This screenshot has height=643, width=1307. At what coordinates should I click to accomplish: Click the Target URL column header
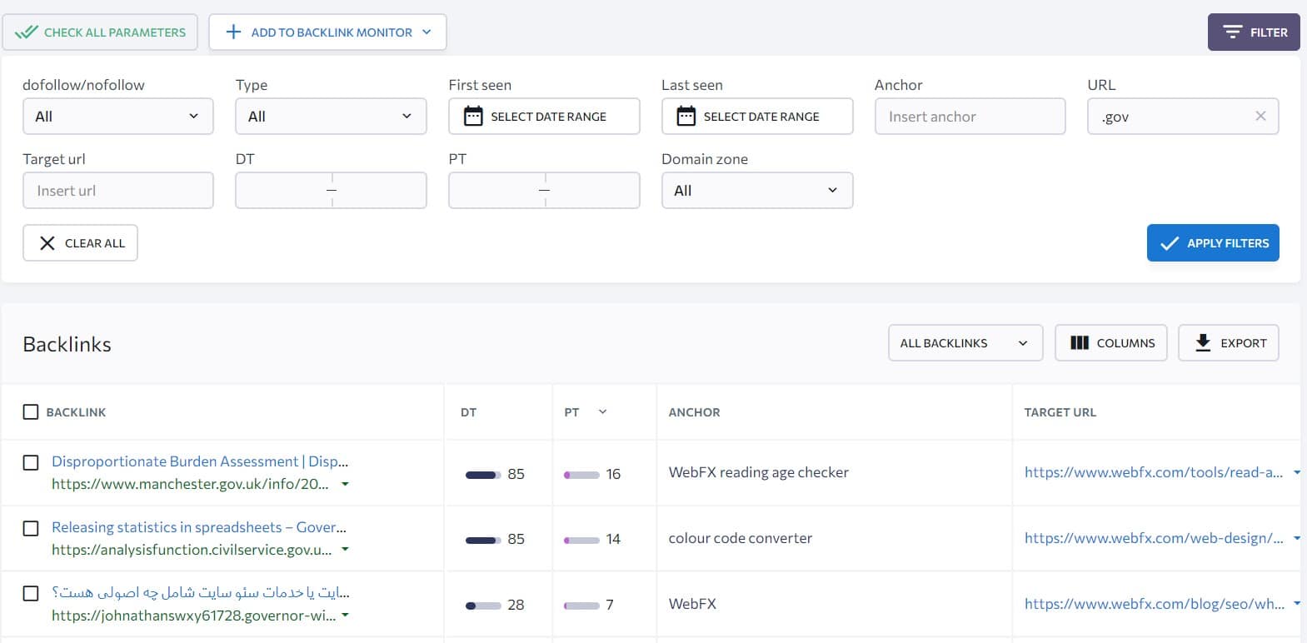(1060, 412)
